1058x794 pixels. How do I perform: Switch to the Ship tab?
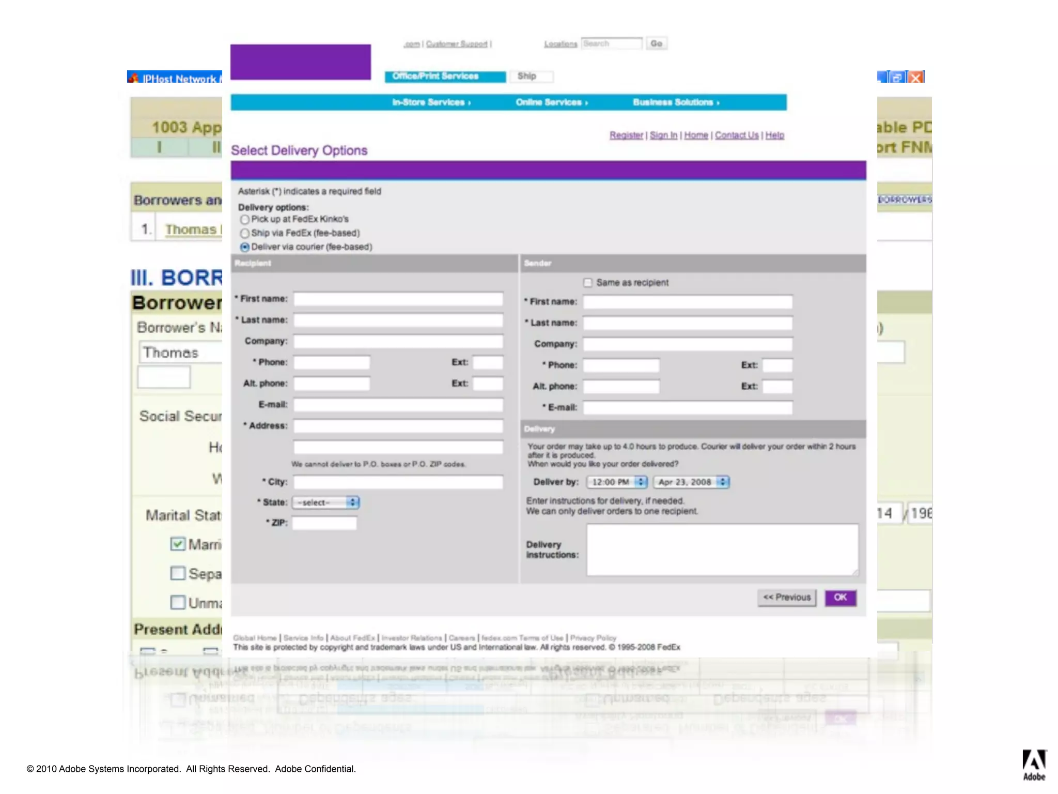click(532, 77)
